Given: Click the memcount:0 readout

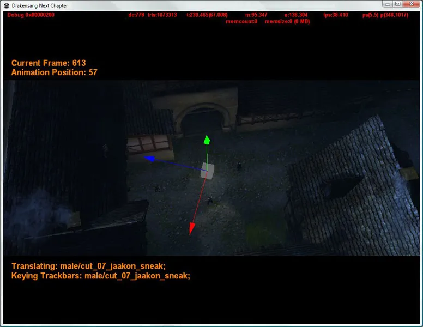Looking at the screenshot, I should tap(241, 21).
